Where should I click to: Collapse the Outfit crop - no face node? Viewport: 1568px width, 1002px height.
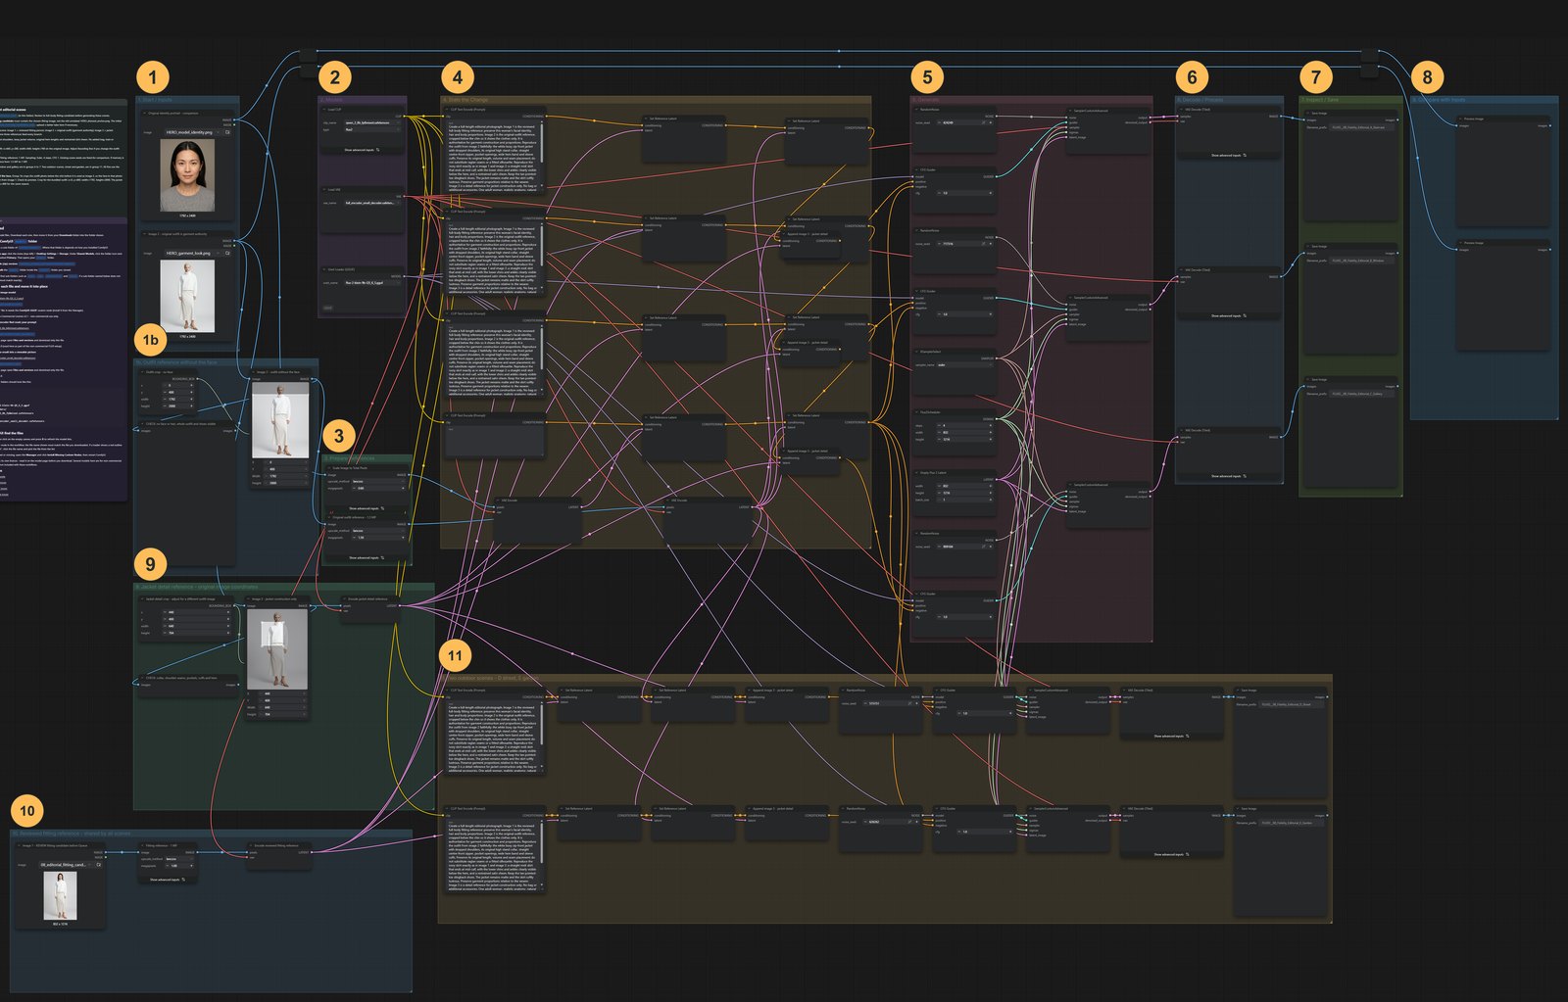[x=142, y=372]
